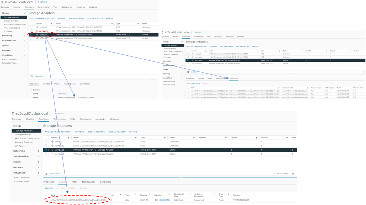366x205 pixels.
Task: Open Scheduled Tasks in the Devices view sidebar
Action: [x=21, y=181]
